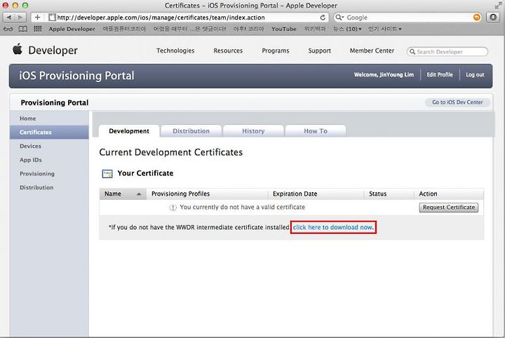The height and width of the screenshot is (338, 505).
Task: Go back with Safari's back arrow
Action: (8, 18)
